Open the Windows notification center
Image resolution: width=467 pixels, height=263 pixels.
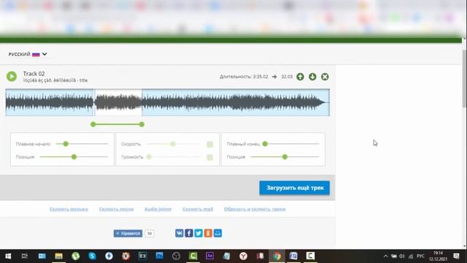[456, 256]
